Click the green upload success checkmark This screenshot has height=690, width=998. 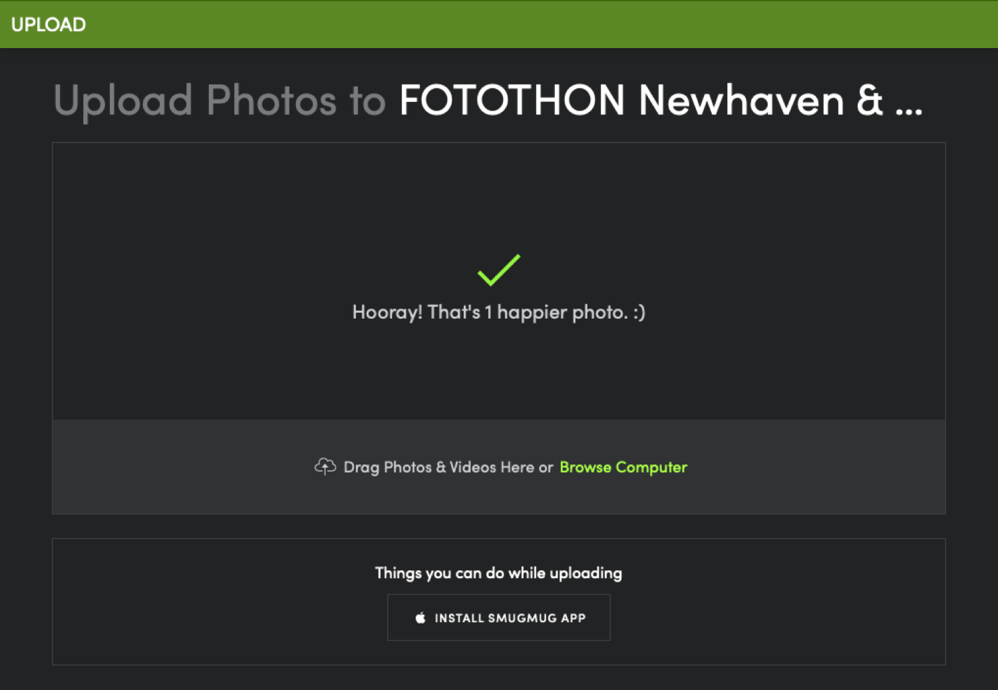498,270
